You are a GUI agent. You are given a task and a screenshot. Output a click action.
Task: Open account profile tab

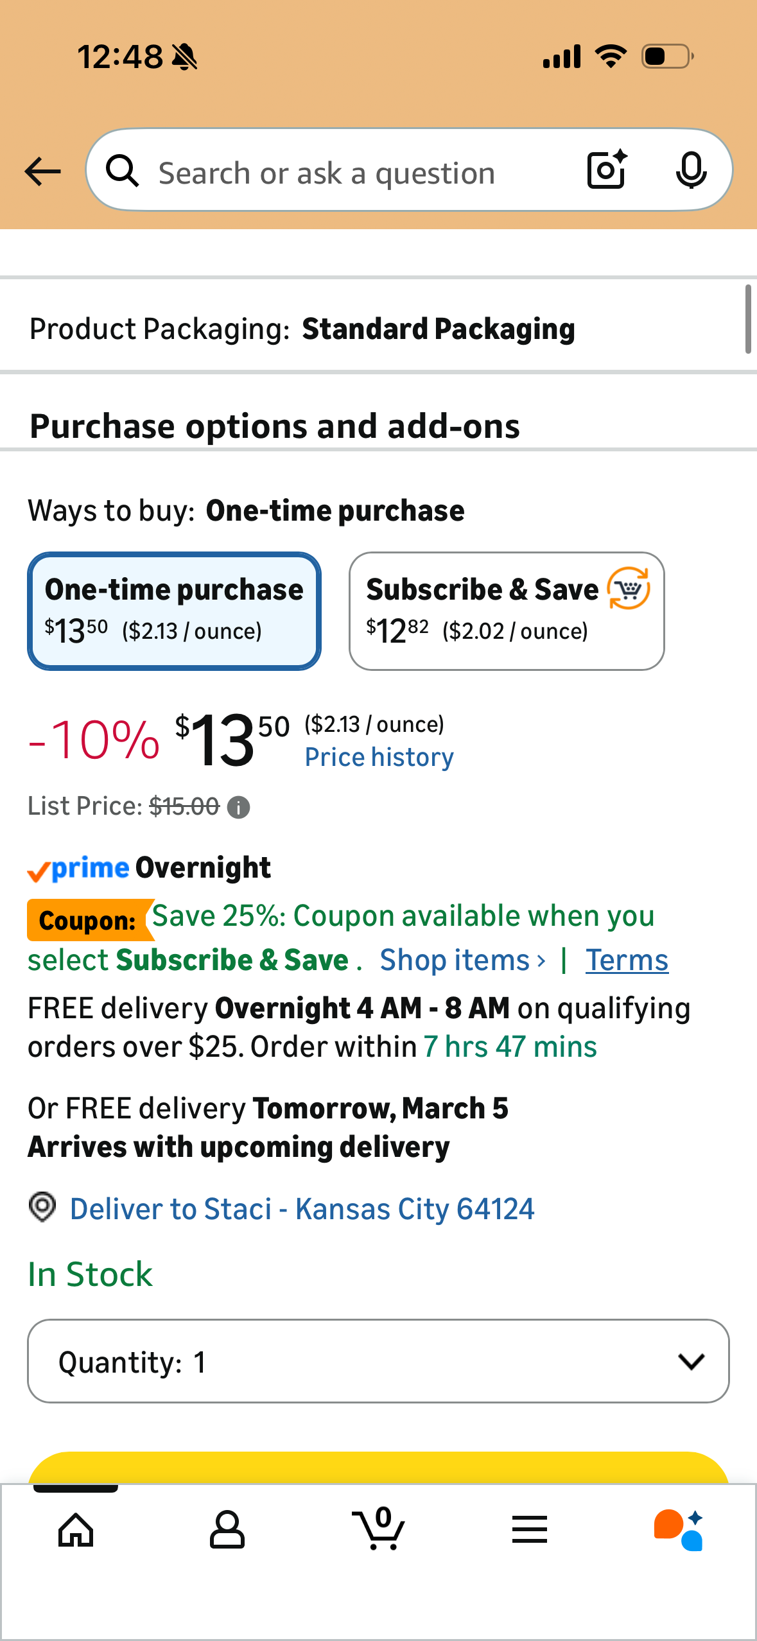(227, 1529)
